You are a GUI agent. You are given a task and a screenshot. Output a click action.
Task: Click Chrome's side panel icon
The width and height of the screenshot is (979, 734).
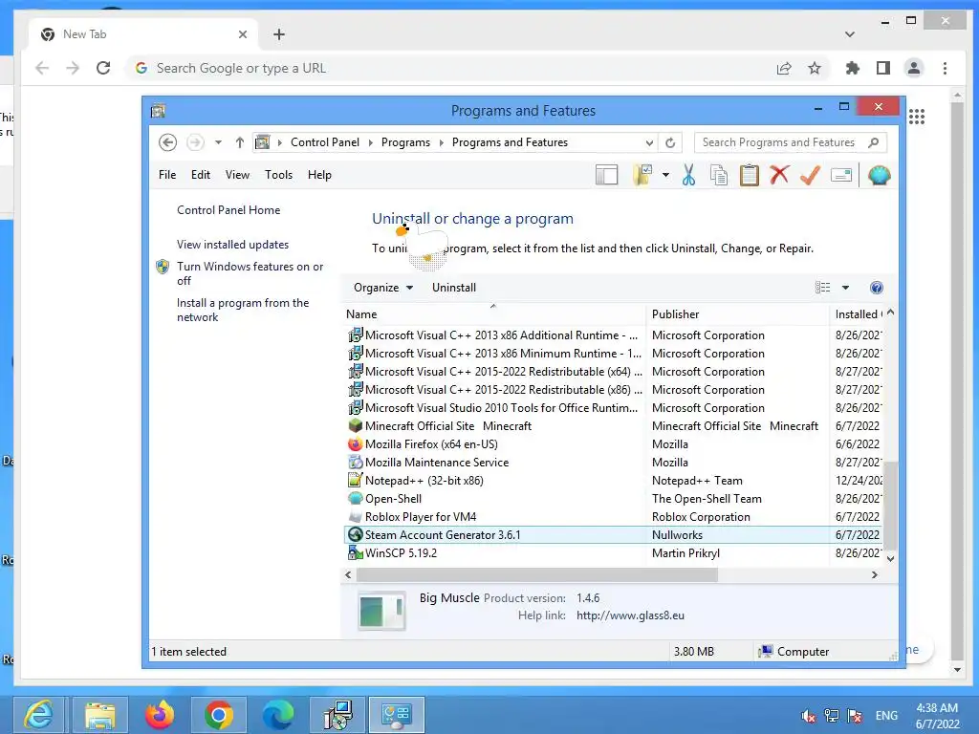(x=882, y=68)
